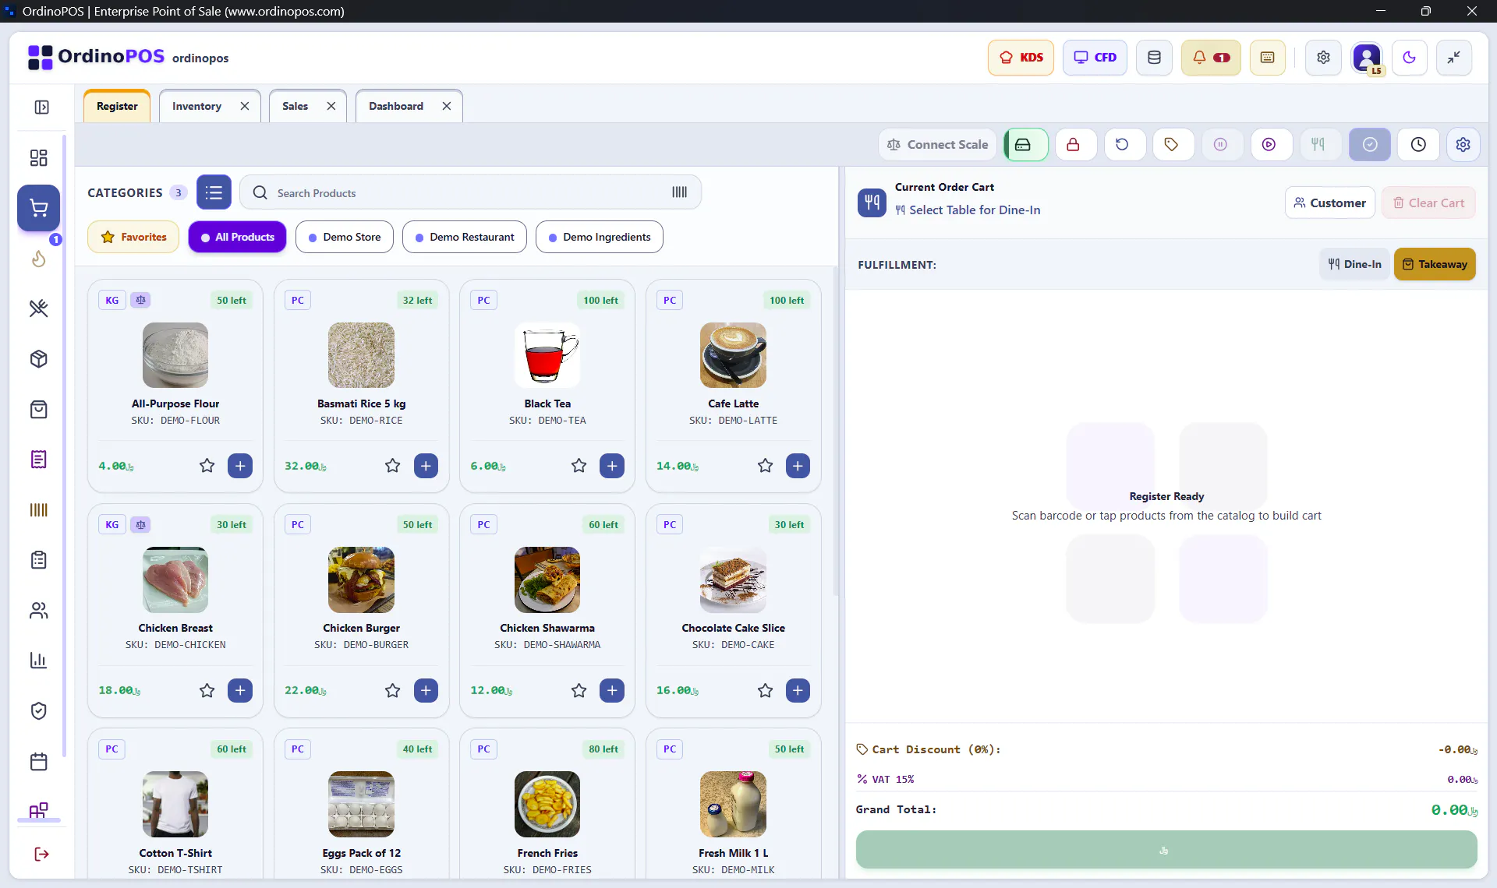Screen dimensions: 1497x888
Task: Click Select Table for Dine-In link
Action: tap(968, 210)
